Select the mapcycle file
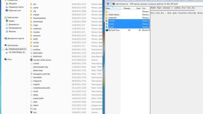The height and width of the screenshot is (114, 203). 37,81
